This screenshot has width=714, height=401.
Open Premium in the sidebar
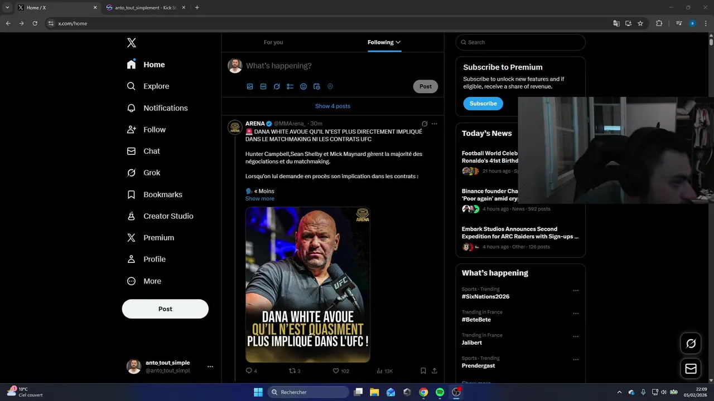point(151,237)
